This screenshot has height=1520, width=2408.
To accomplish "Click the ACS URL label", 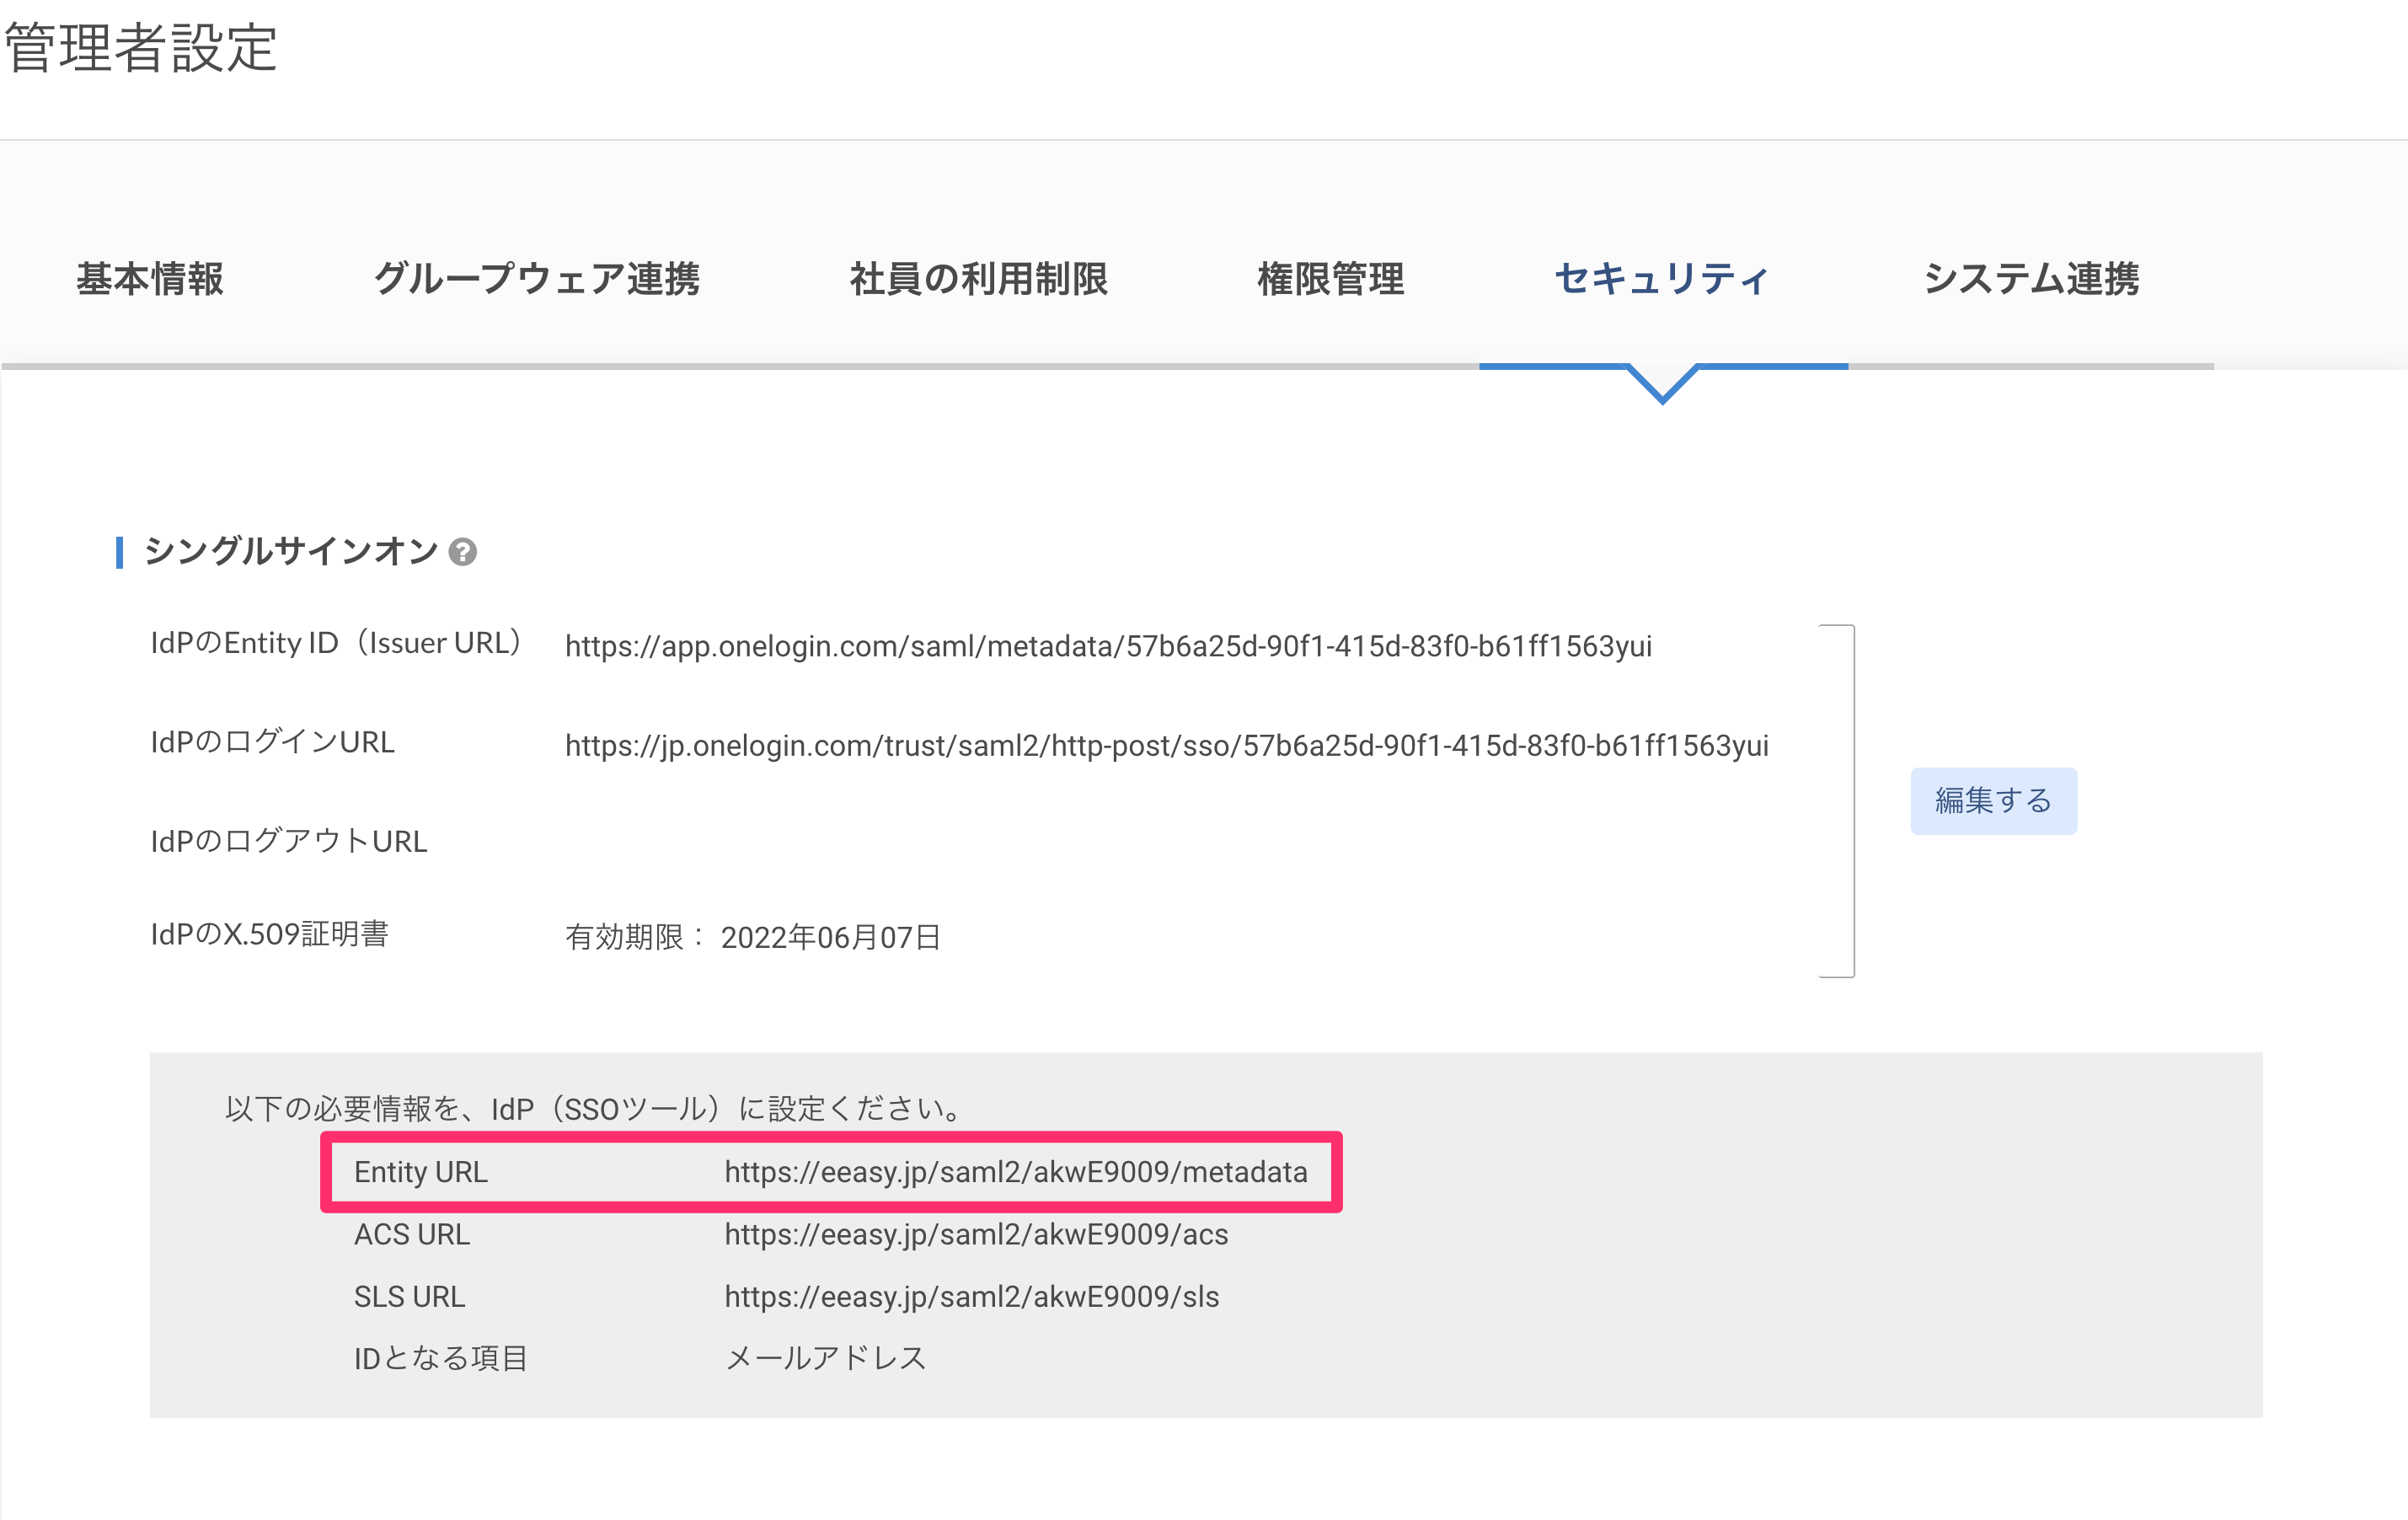I will 412,1234.
